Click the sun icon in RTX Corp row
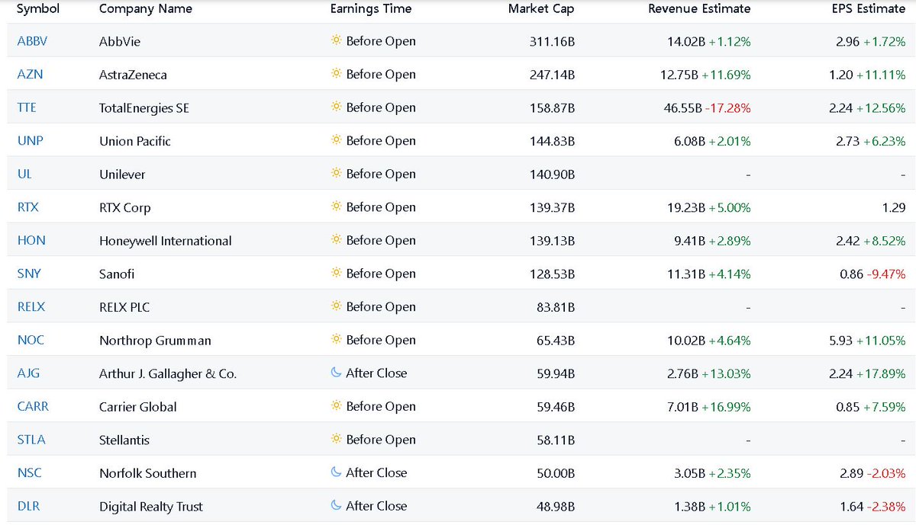This screenshot has width=916, height=525. pyautogui.click(x=336, y=206)
